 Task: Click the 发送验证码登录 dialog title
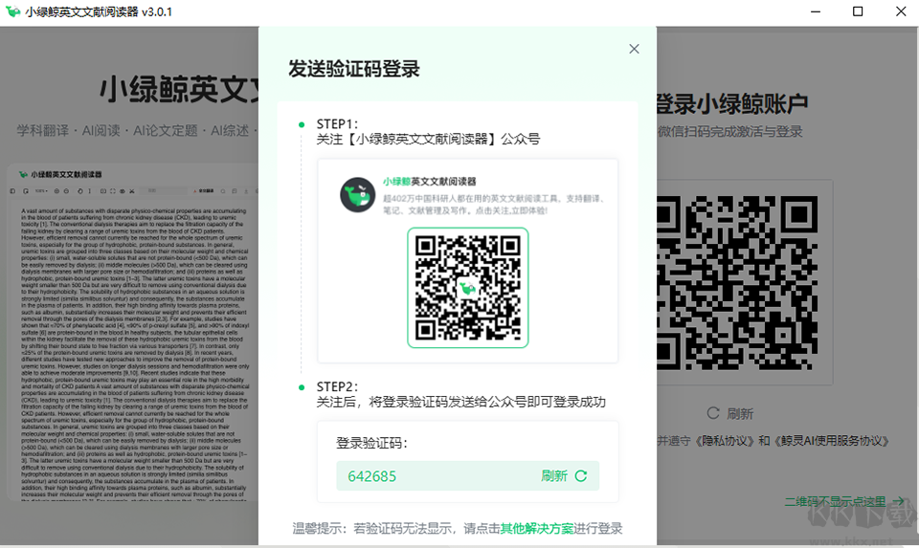[353, 69]
